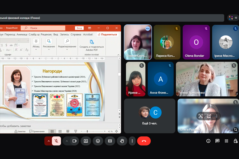Screen dimensions: 239x159
Task: Open the Слайд-ш ribbon tab
Action: [x=34, y=34]
